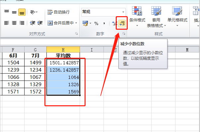Click the insert cells icon

[x=196, y=11]
